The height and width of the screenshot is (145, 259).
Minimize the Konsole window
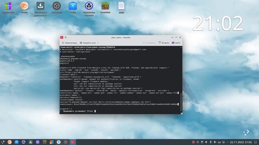click(172, 37)
